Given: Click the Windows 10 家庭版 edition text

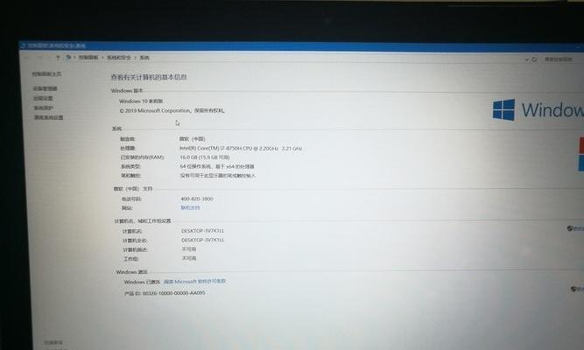Looking at the screenshot, I should (x=141, y=101).
